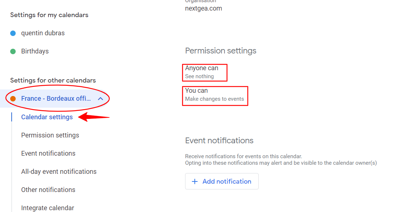Screen dimensions: 411x212
Task: Go to Permission settings in sidebar
Action: [x=50, y=135]
